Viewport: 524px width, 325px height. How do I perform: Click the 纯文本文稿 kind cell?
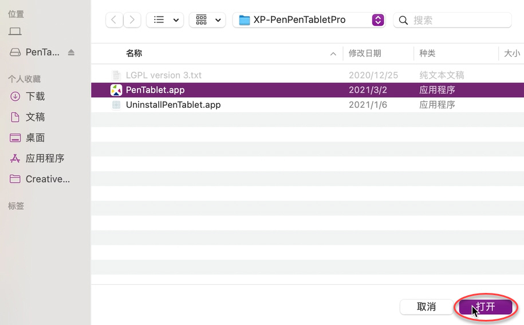442,75
